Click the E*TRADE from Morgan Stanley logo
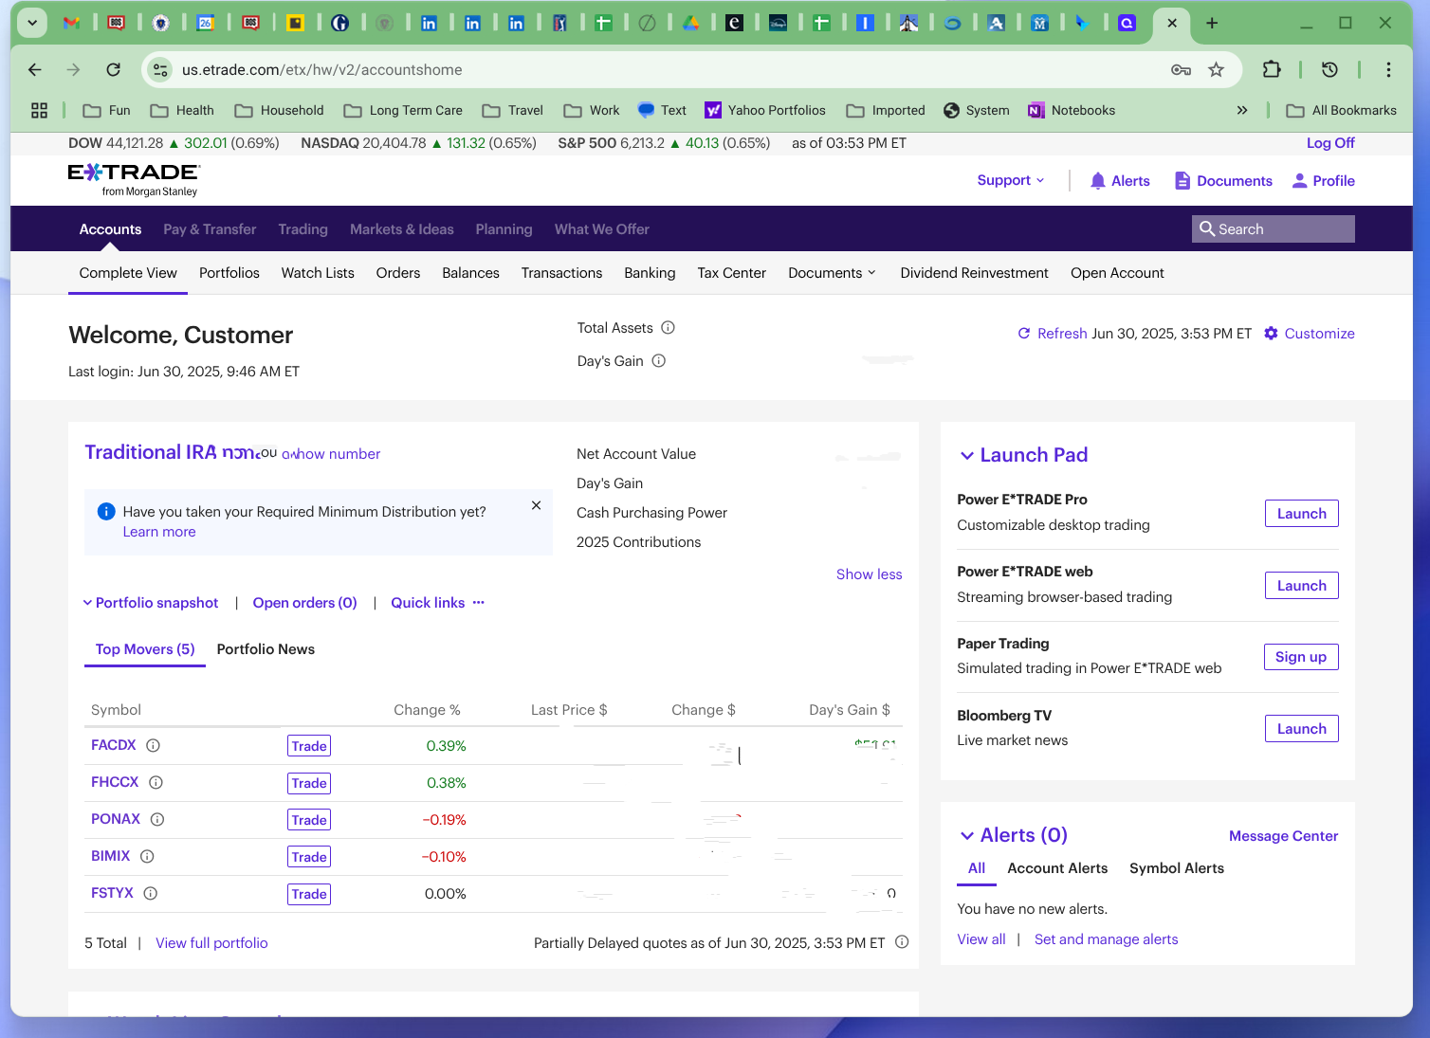1430x1038 pixels. click(134, 179)
